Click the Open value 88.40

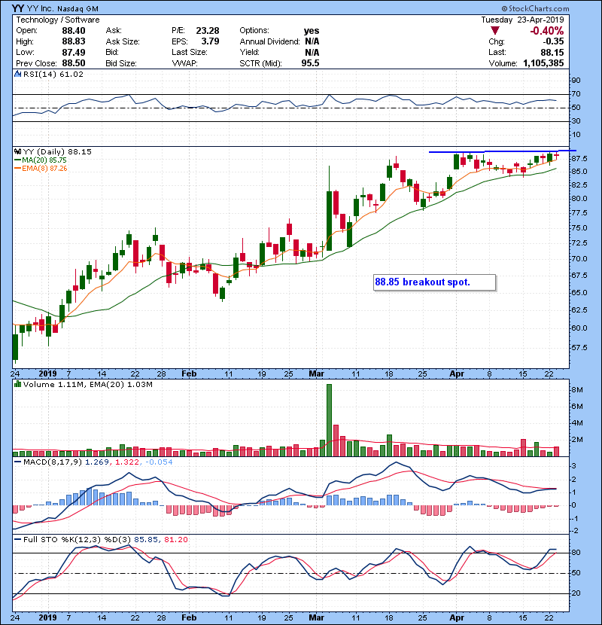[74, 31]
